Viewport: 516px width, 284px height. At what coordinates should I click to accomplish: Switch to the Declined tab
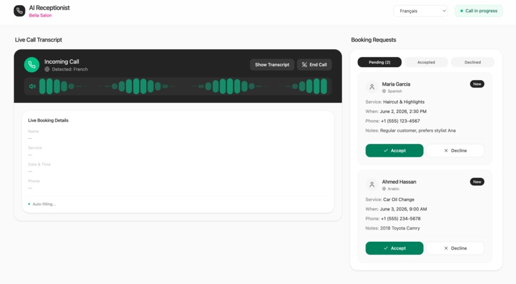472,62
